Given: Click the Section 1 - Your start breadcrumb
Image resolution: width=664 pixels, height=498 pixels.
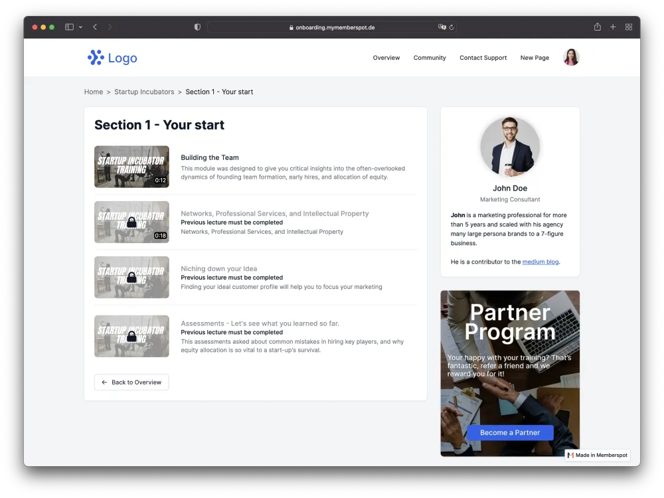Looking at the screenshot, I should coord(219,92).
